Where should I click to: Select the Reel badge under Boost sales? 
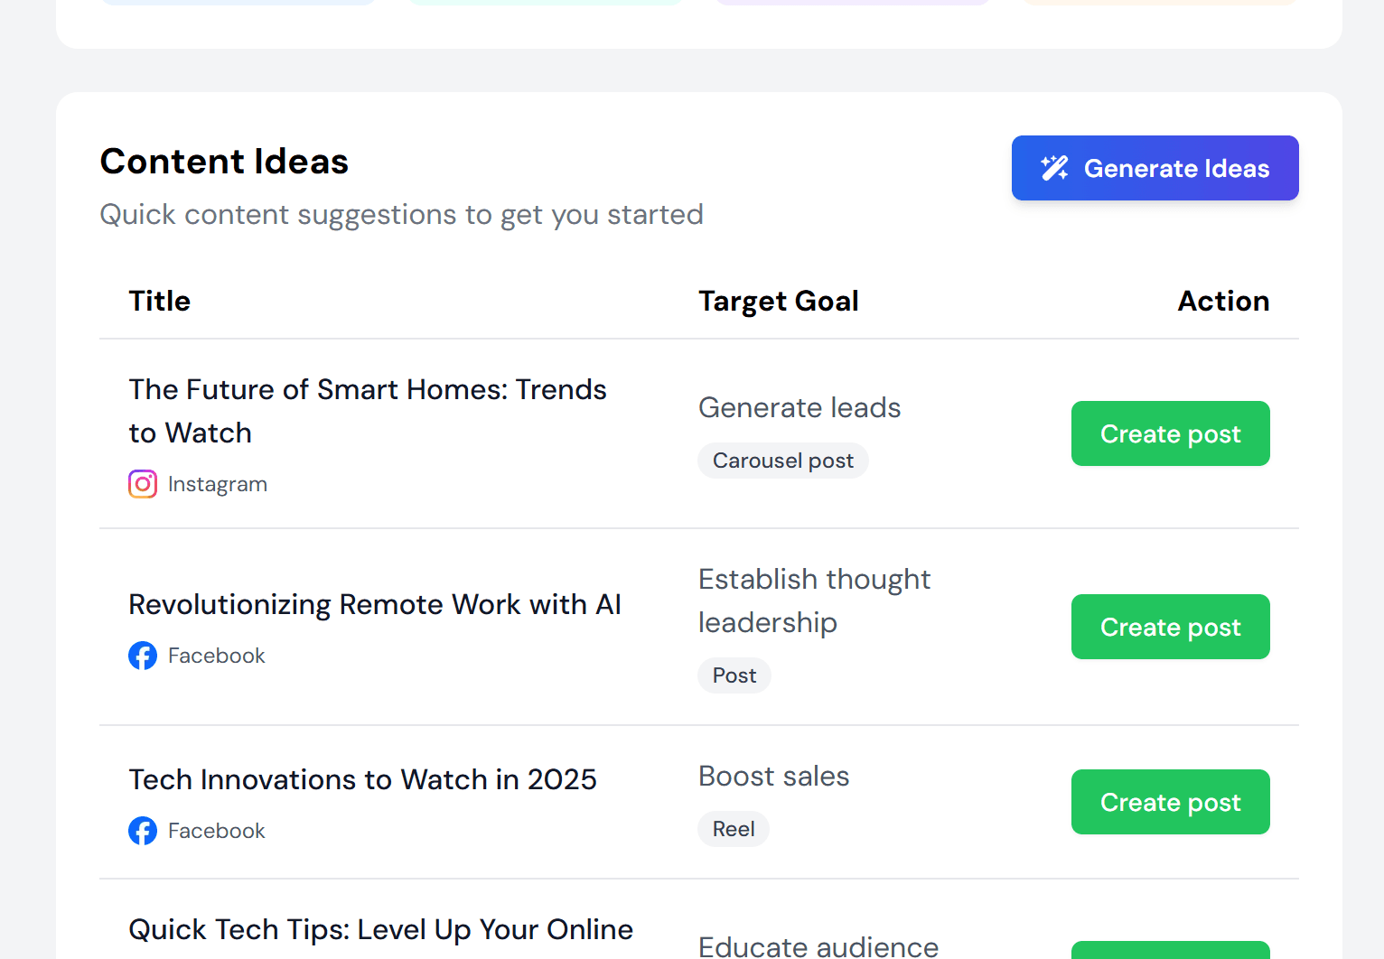click(733, 828)
